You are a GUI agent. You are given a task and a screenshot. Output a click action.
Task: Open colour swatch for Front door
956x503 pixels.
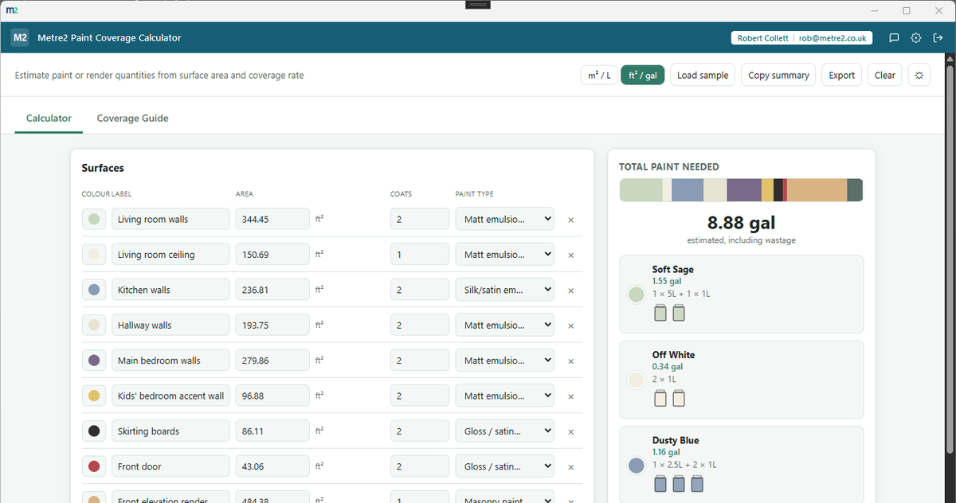tap(94, 466)
